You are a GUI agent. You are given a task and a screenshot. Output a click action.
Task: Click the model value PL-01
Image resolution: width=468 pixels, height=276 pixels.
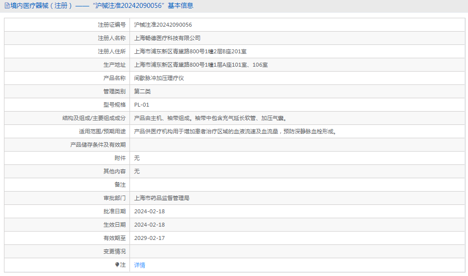coord(141,105)
